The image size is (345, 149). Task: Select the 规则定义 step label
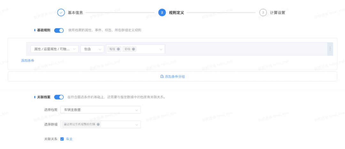176,12
